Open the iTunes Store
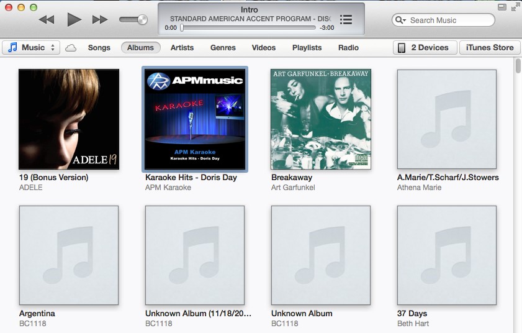This screenshot has height=333, width=522. 490,48
